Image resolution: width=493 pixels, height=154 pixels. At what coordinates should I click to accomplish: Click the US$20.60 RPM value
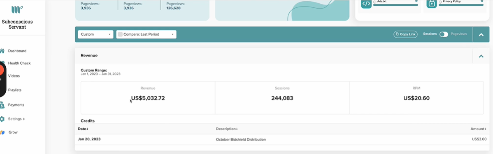click(416, 98)
